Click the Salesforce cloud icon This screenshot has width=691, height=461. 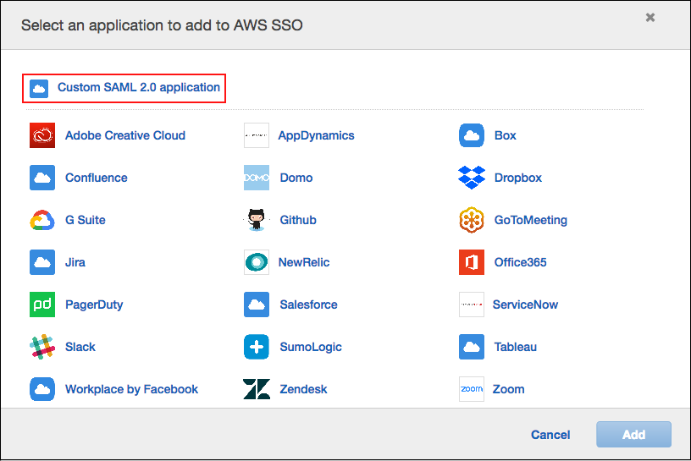(257, 305)
